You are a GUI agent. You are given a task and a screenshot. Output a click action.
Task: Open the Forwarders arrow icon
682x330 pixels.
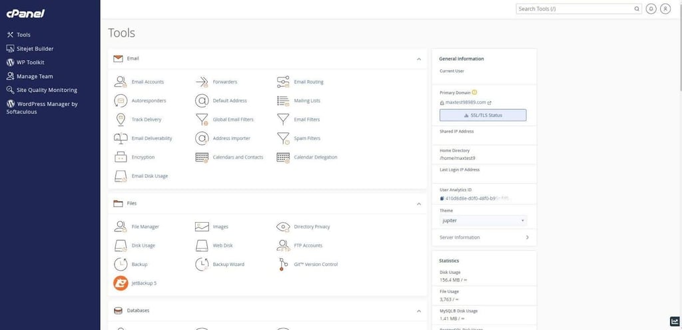(202, 82)
